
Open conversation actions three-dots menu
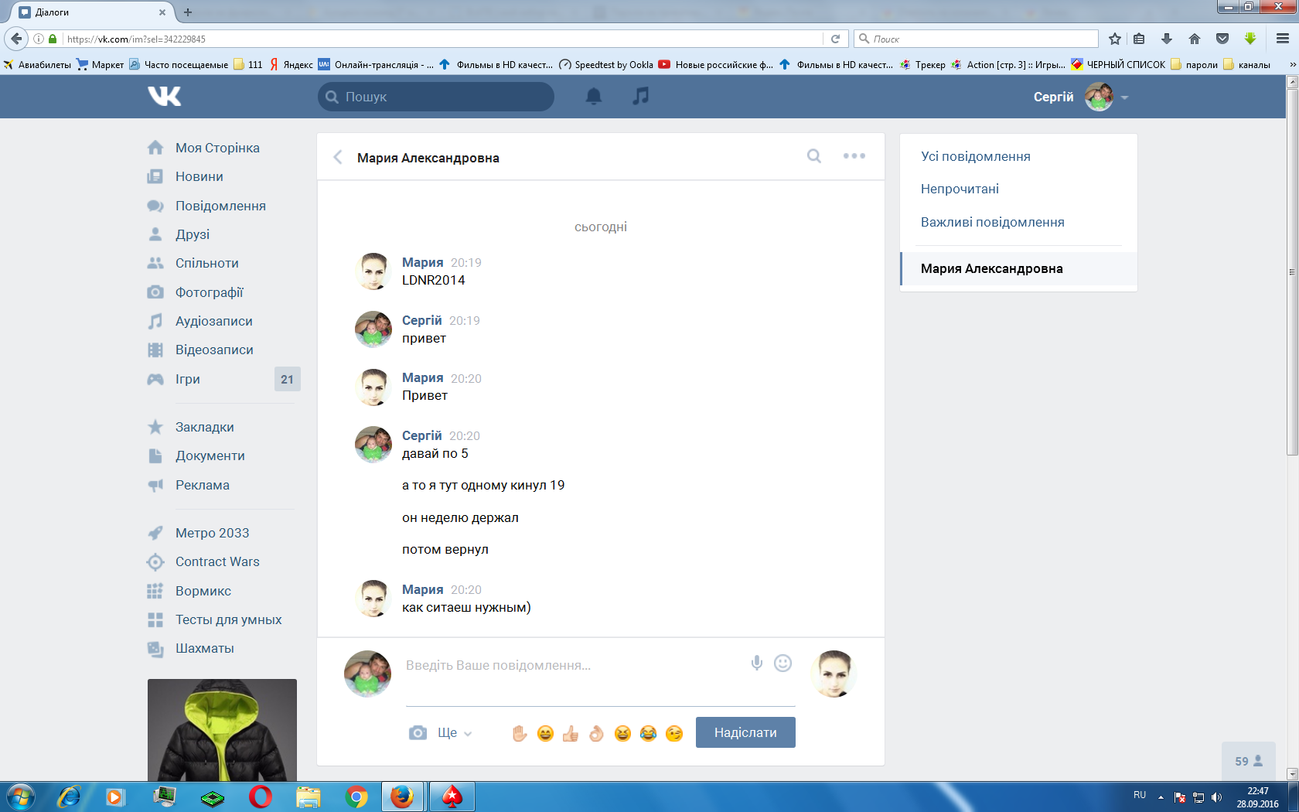click(854, 156)
